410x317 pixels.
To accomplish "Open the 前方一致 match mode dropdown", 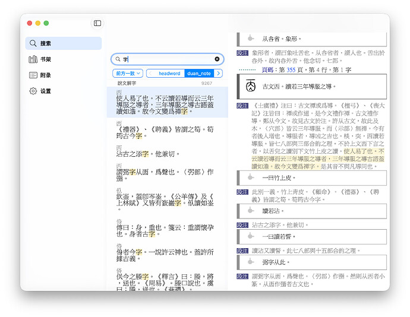I will pyautogui.click(x=128, y=74).
